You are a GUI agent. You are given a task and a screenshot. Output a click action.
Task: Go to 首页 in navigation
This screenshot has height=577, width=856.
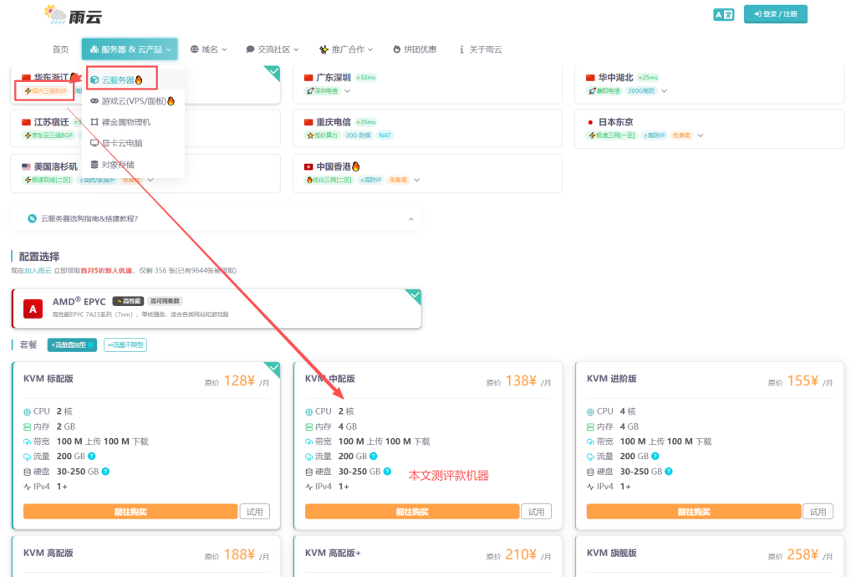point(60,49)
